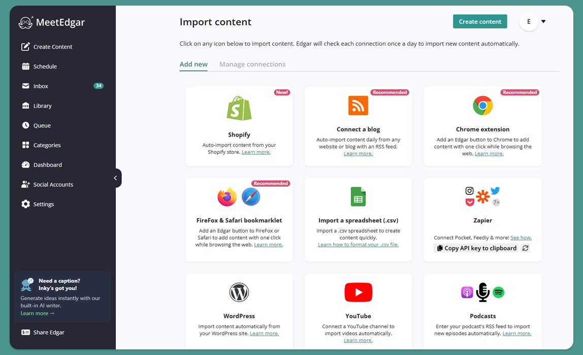The image size is (583, 355).
Task: Open the Chrome extension icon
Action: pyautogui.click(x=482, y=105)
